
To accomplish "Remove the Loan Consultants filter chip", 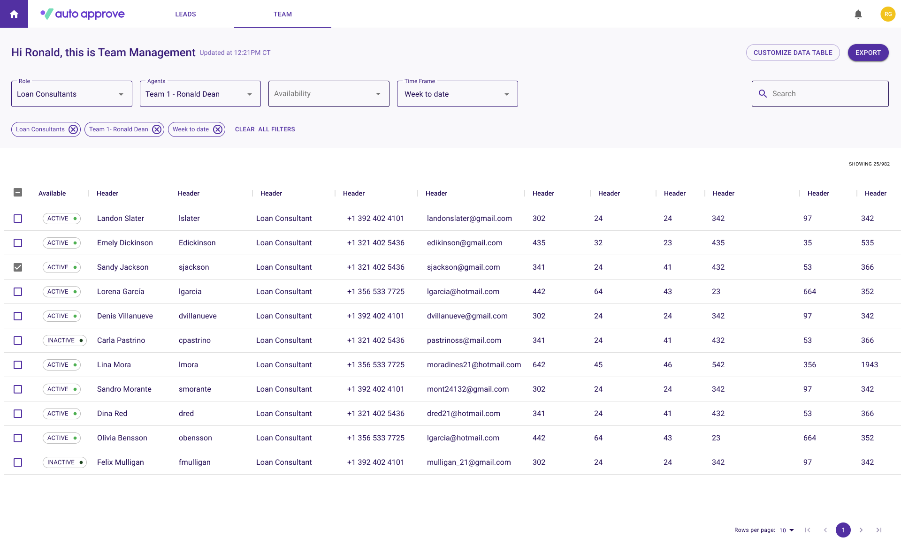I will click(x=73, y=129).
